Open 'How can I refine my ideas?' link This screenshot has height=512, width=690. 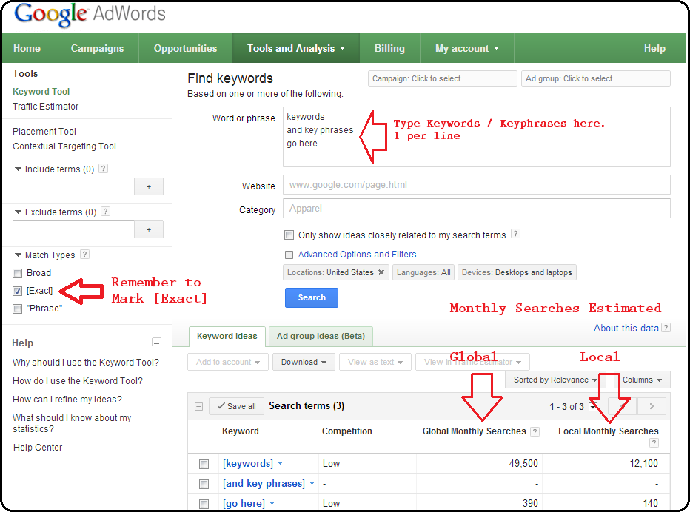coord(67,400)
